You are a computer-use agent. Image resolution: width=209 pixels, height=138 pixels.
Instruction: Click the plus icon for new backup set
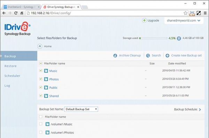168,56
